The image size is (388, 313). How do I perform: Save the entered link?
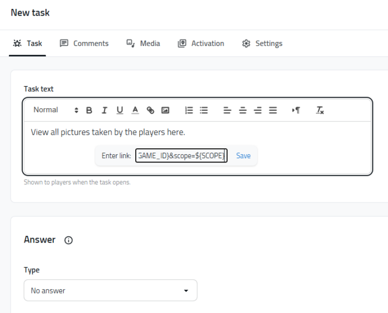pos(243,156)
